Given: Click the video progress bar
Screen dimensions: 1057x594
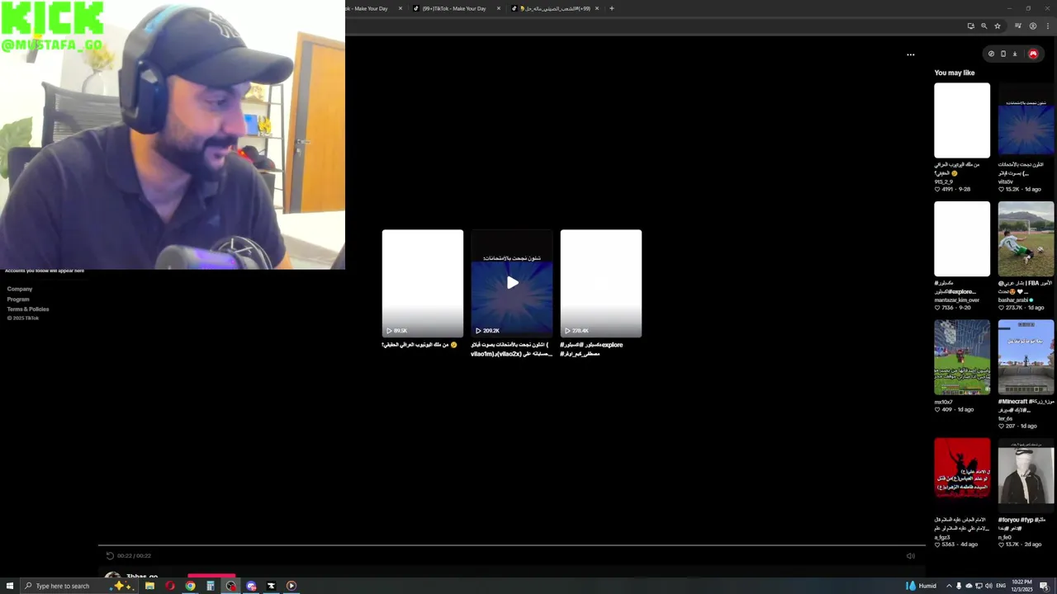Looking at the screenshot, I should [x=512, y=545].
